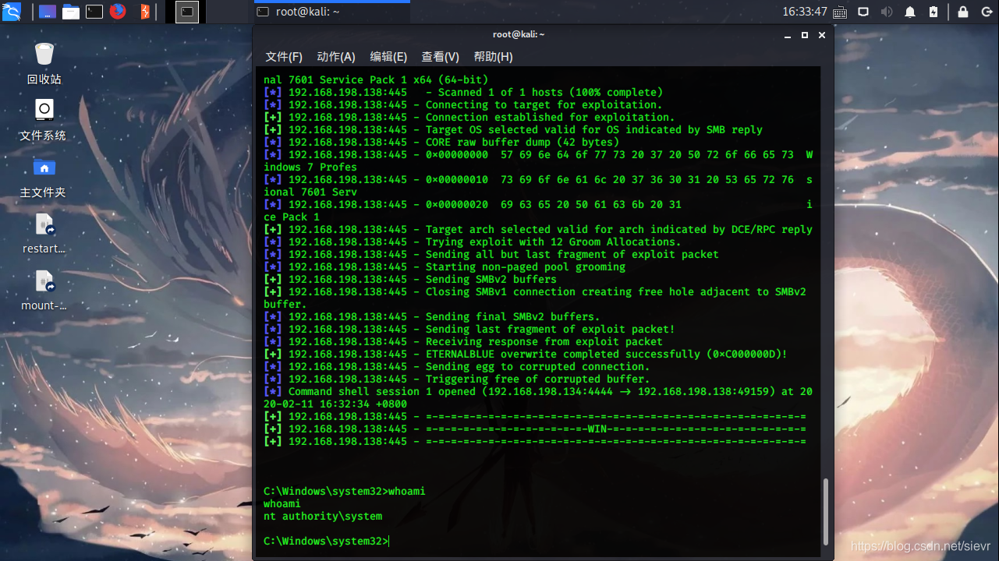Click the terminal title bar text root@kali:~
The image size is (999, 561).
coord(519,34)
